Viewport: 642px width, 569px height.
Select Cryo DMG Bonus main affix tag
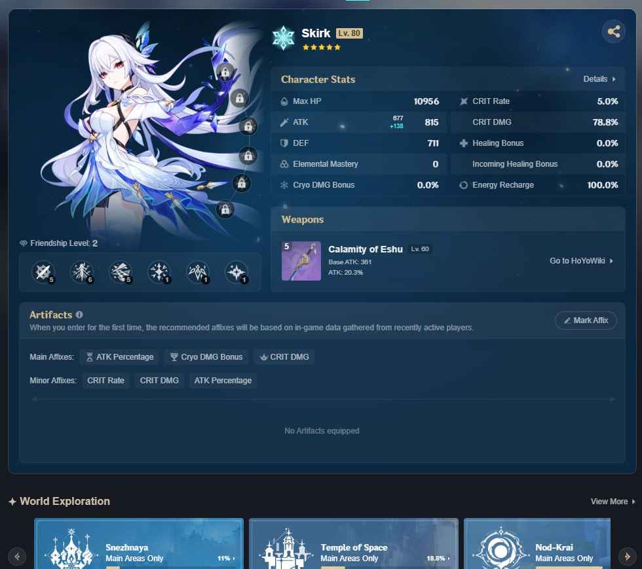point(206,357)
